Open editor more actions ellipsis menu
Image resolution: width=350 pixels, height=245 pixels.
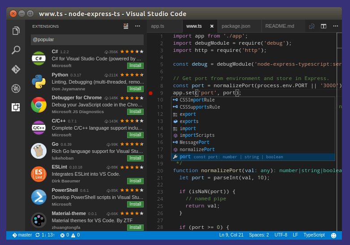coord(335,26)
